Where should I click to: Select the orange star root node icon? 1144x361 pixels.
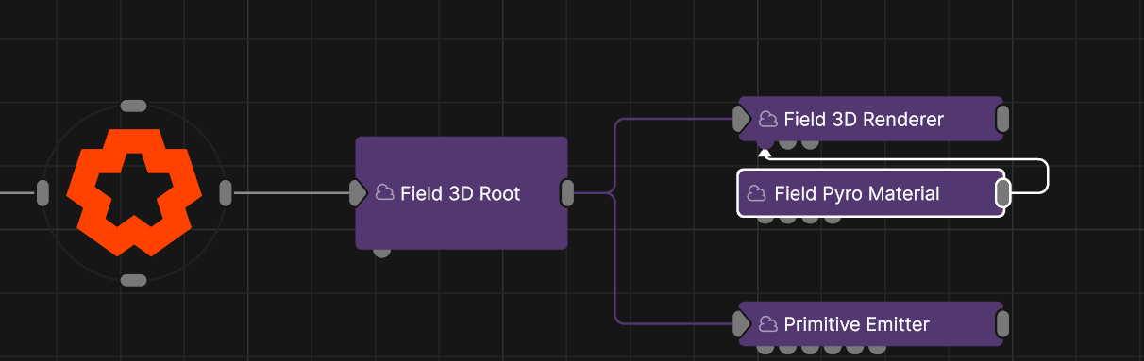click(x=134, y=192)
